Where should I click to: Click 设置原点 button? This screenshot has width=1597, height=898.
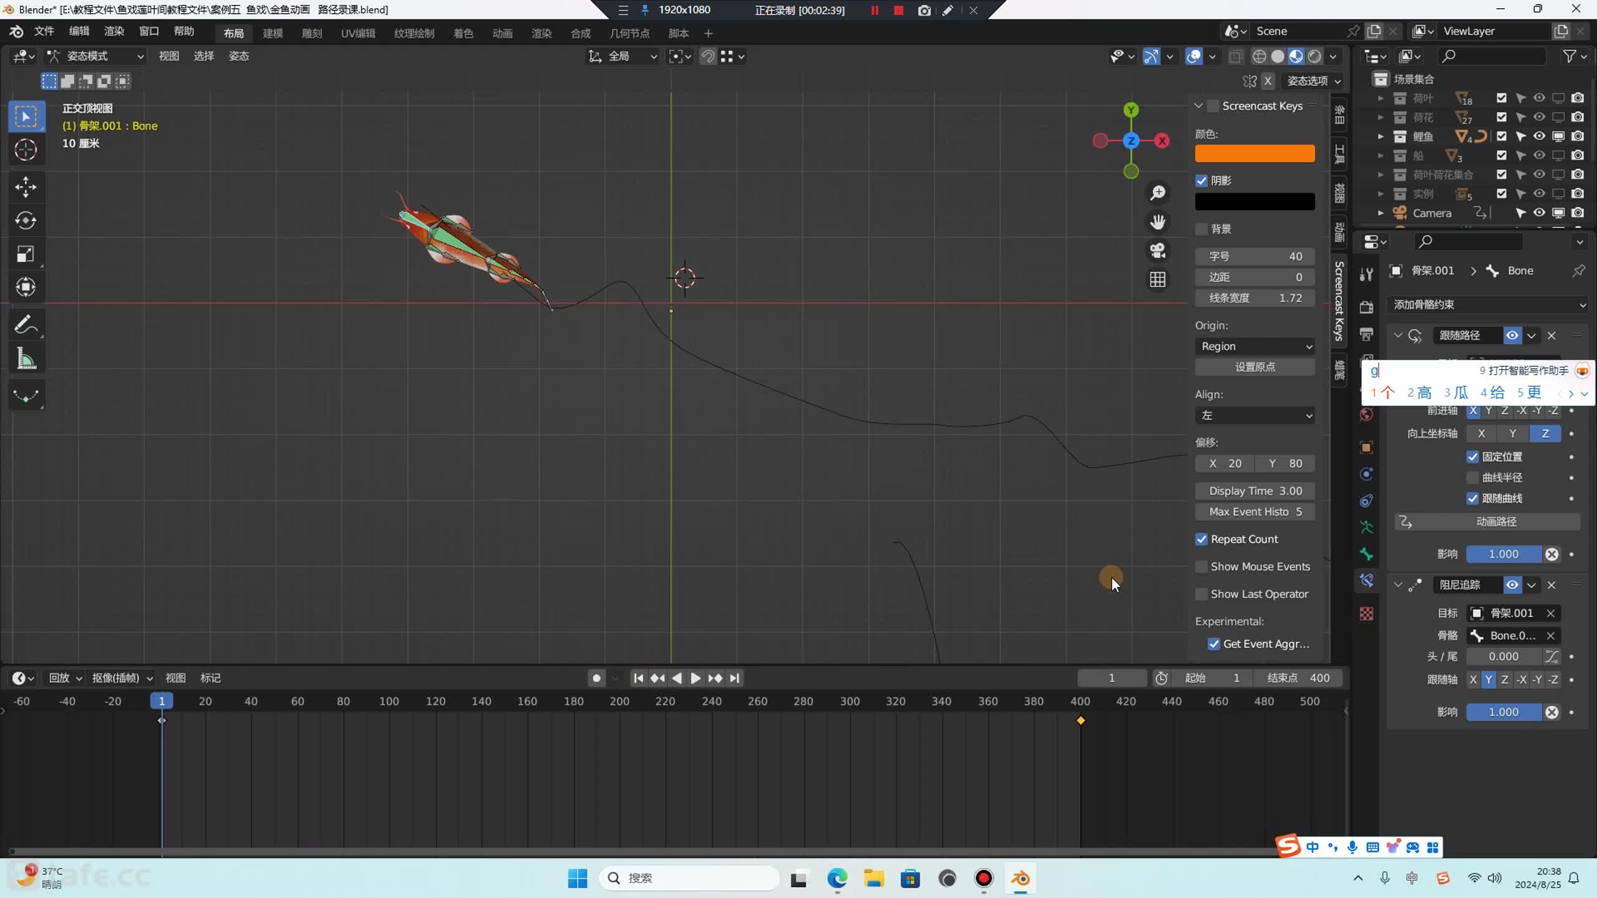tap(1255, 367)
